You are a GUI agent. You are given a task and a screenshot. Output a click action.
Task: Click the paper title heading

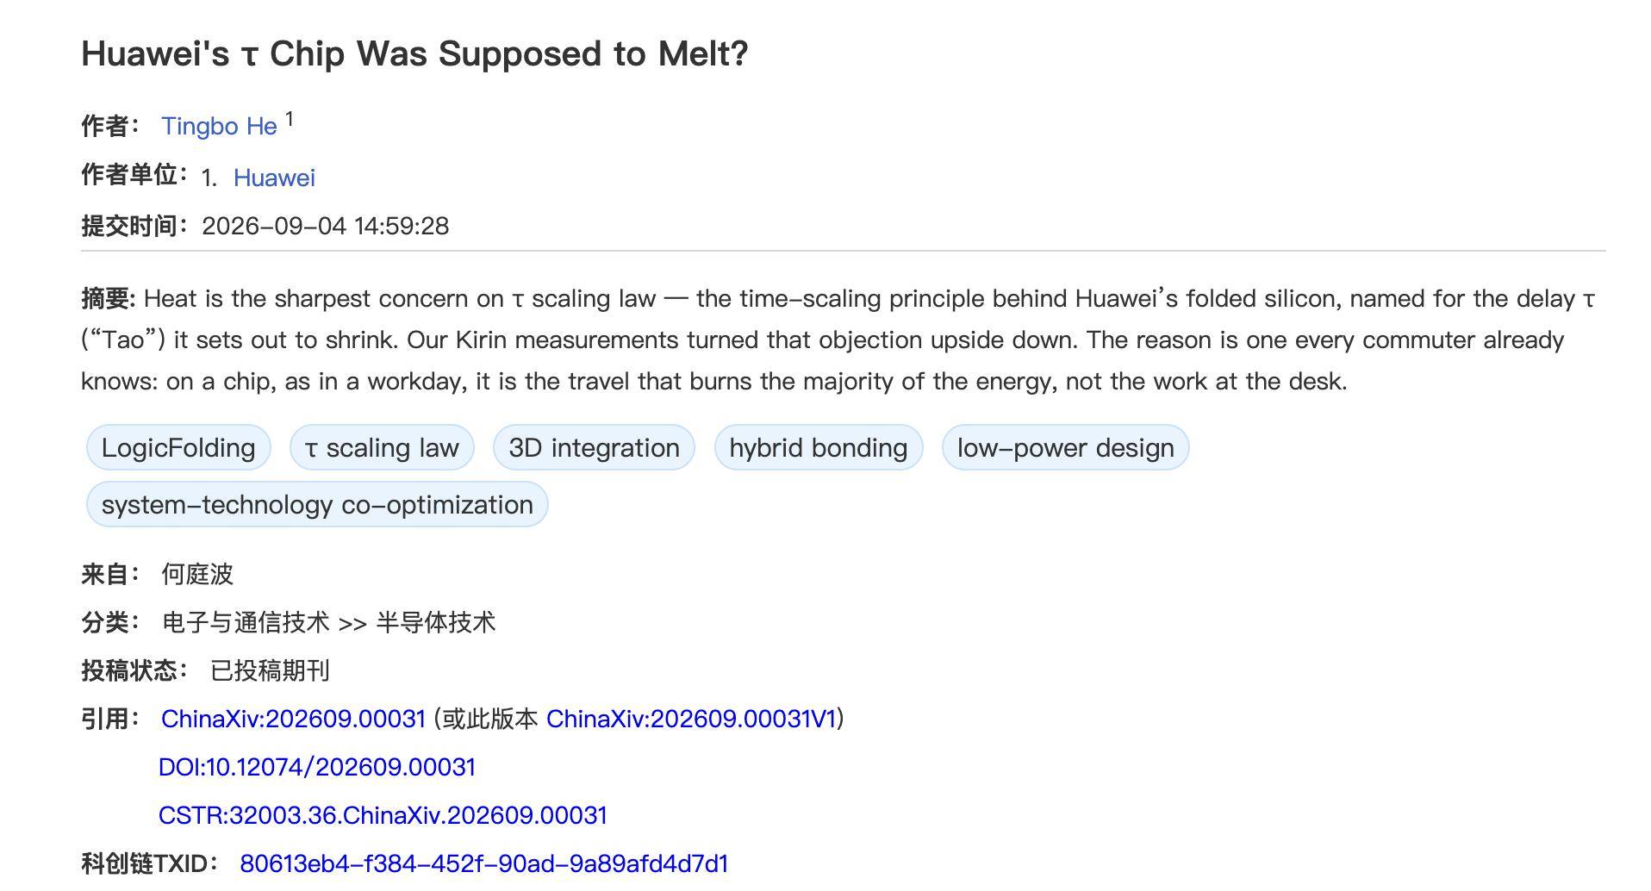414,53
